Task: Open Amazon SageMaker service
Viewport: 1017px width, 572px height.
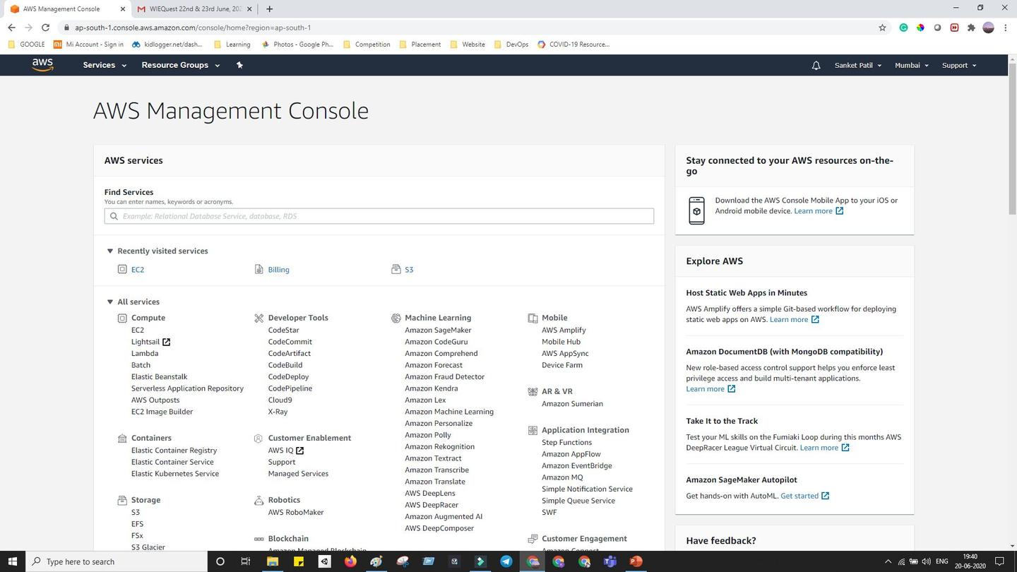Action: (438, 330)
